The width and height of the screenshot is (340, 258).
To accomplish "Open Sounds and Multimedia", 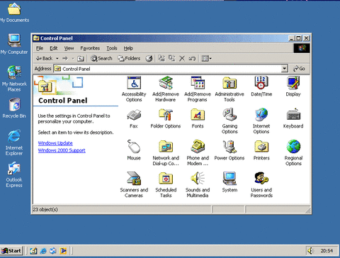I will point(198,185).
